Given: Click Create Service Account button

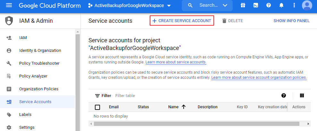Looking at the screenshot, I should (182, 21).
